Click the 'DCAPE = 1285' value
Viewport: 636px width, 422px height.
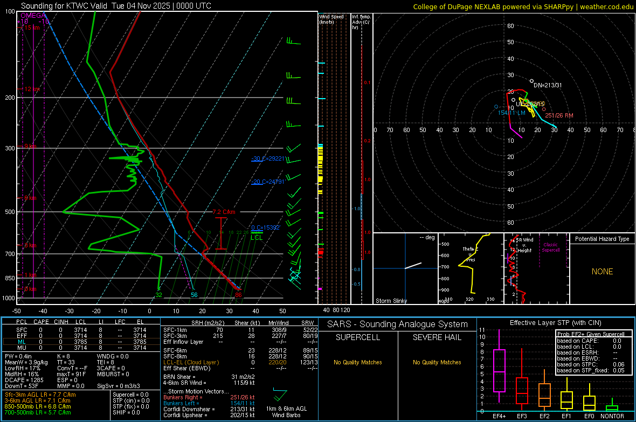point(24,380)
